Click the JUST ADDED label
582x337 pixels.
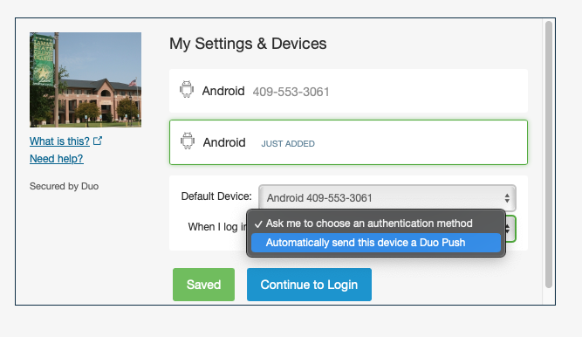coord(288,144)
